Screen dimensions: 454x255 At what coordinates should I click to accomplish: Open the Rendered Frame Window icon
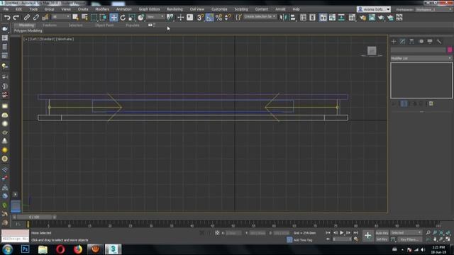coord(372,17)
